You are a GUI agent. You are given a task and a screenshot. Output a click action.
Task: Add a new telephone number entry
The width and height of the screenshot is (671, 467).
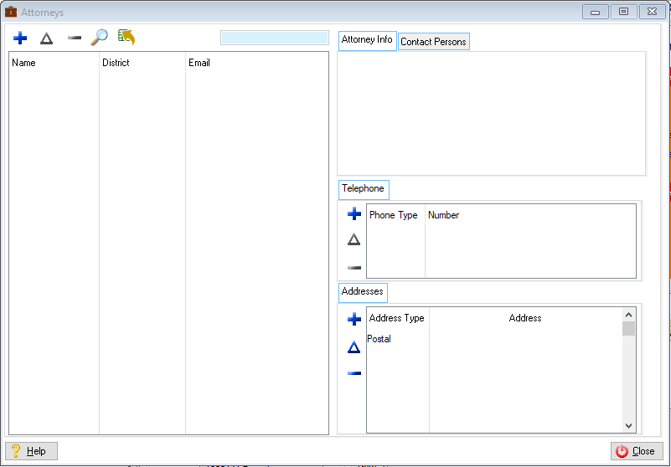point(354,214)
